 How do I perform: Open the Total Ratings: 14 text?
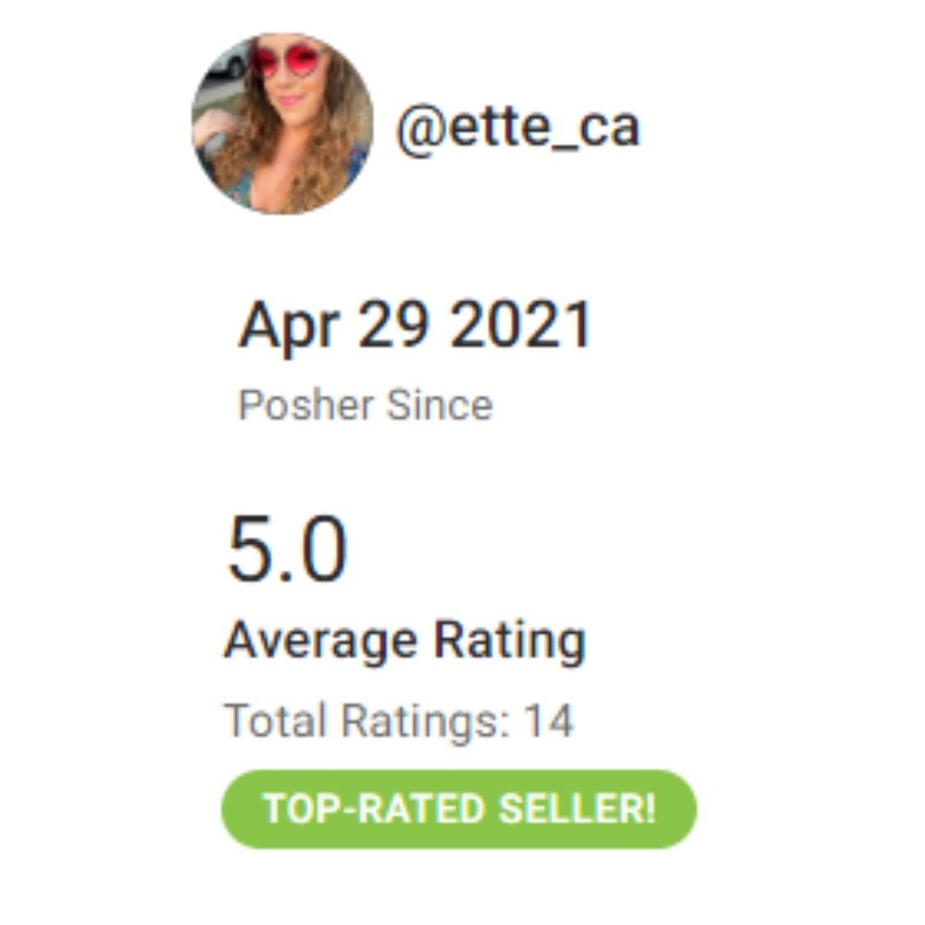pos(399,721)
